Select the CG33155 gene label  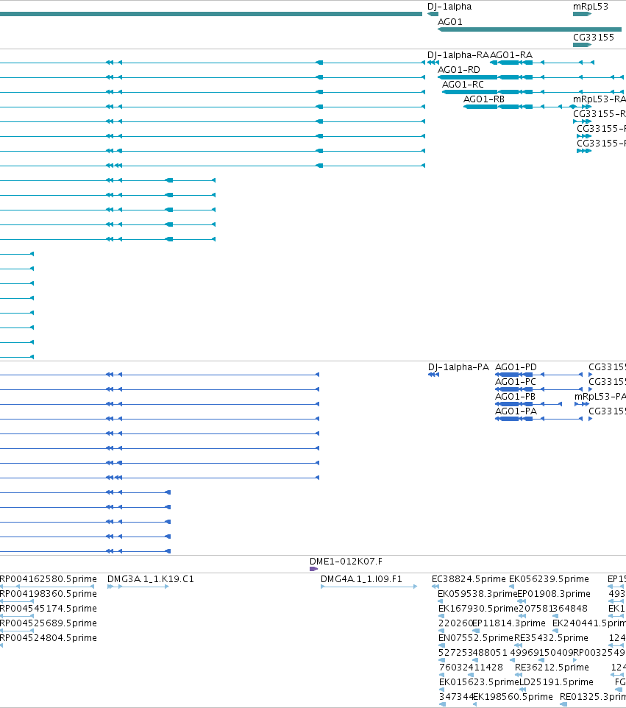(x=594, y=37)
